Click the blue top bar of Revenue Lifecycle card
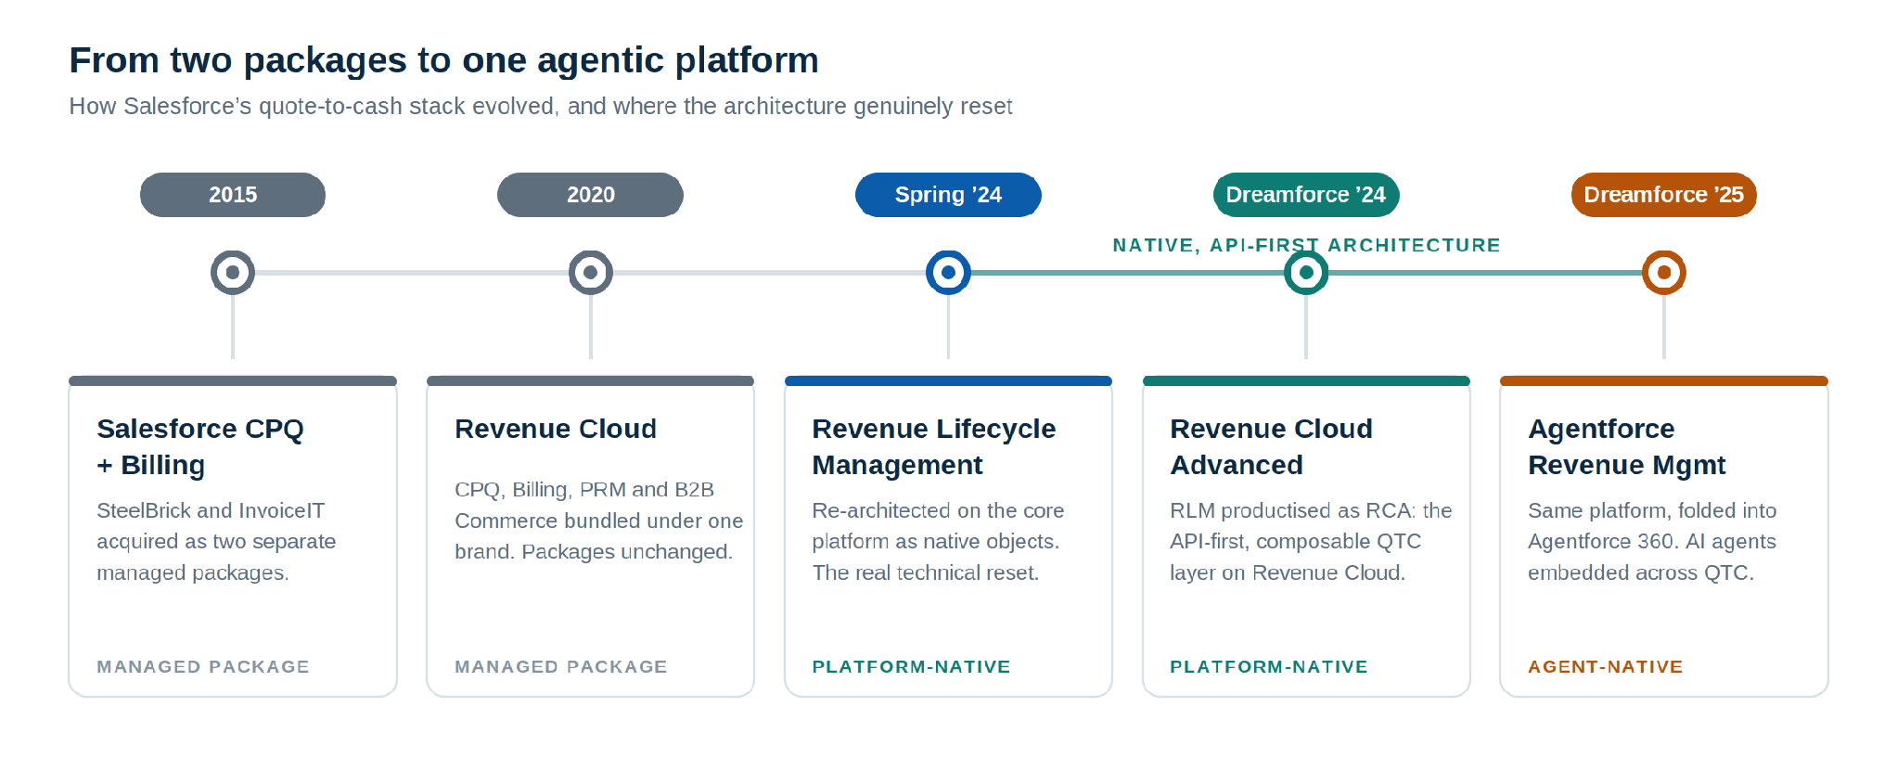Viewport: 1897px width, 759px height. [948, 380]
